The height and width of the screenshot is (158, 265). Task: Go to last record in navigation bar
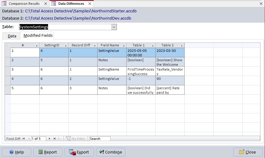(x=55, y=139)
